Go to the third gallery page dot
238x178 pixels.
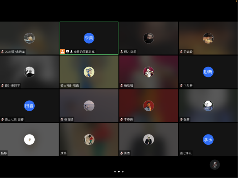123,172
